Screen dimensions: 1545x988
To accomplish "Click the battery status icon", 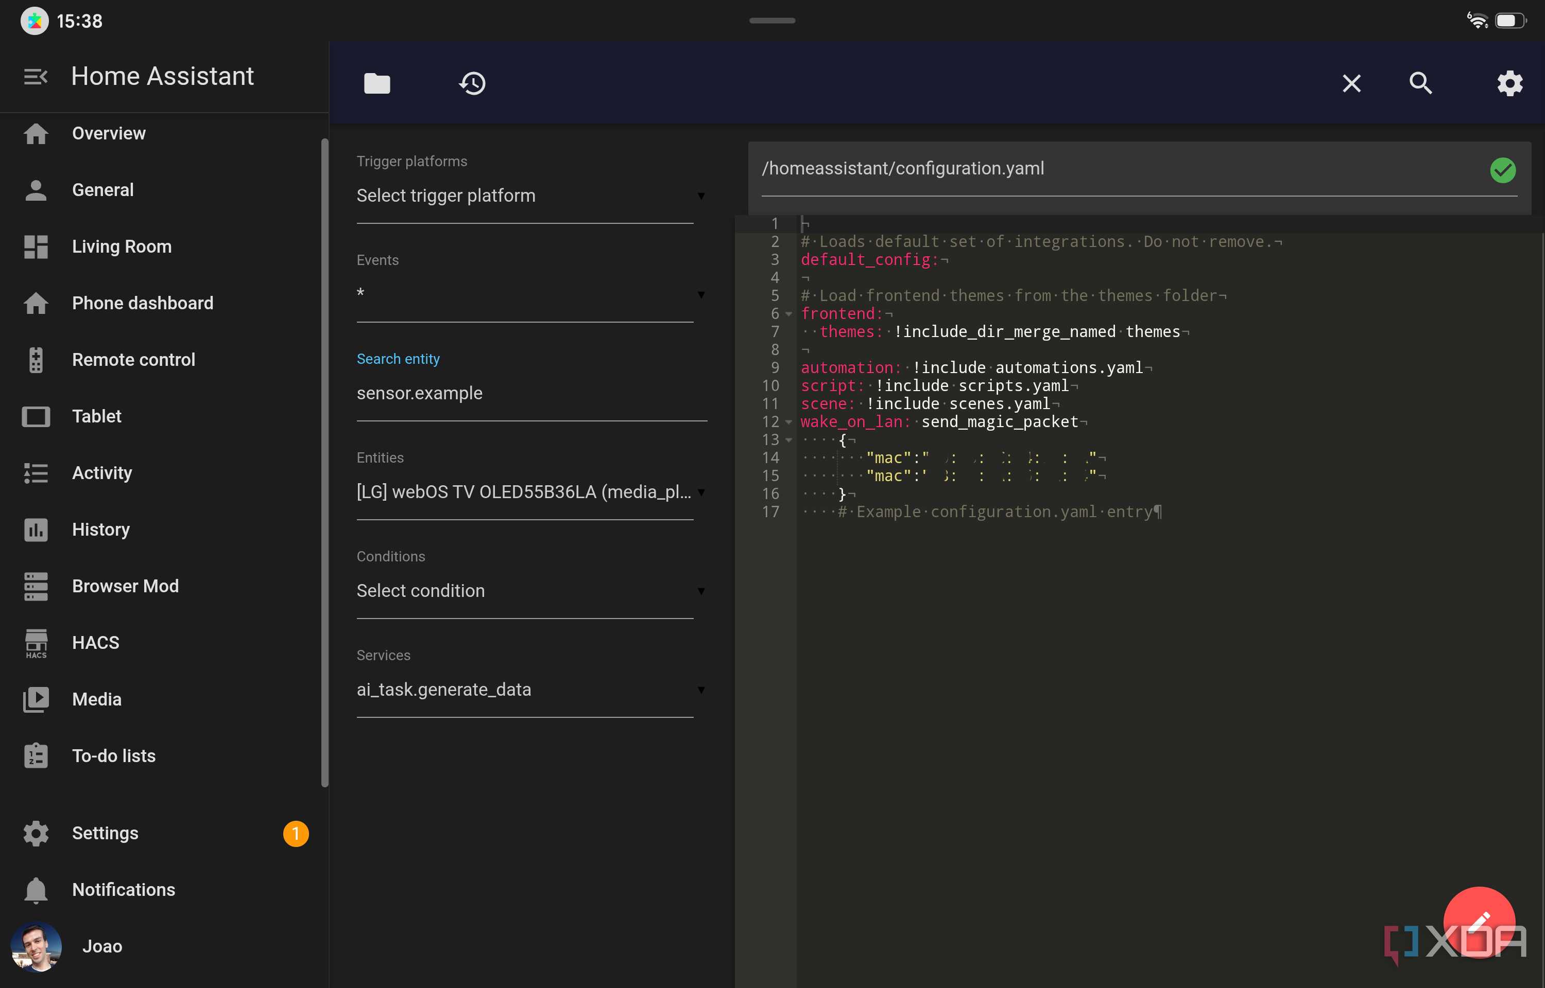I will point(1509,21).
